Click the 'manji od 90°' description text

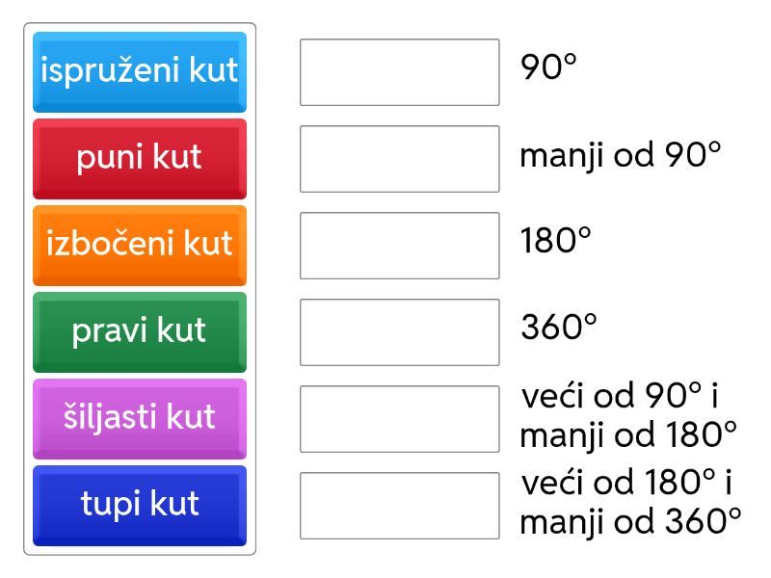621,155
